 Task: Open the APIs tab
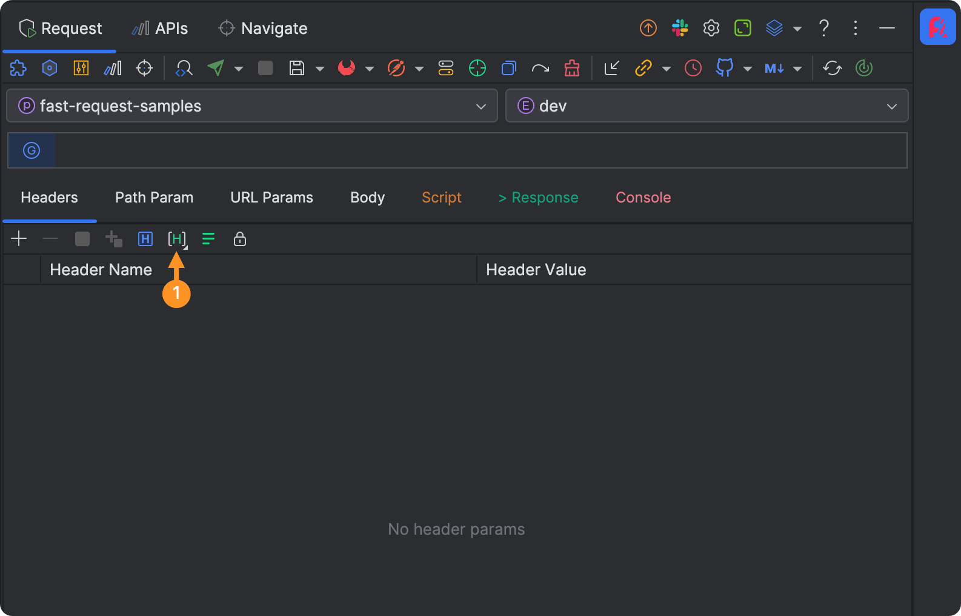[x=160, y=28]
